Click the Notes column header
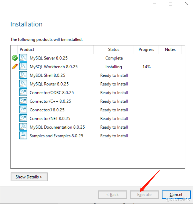 [170, 49]
